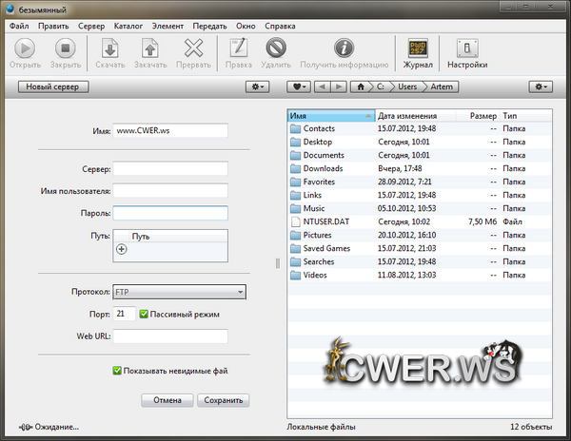Uncheck Показывать невидимые файлы checkbox
The height and width of the screenshot is (441, 571).
pos(117,371)
